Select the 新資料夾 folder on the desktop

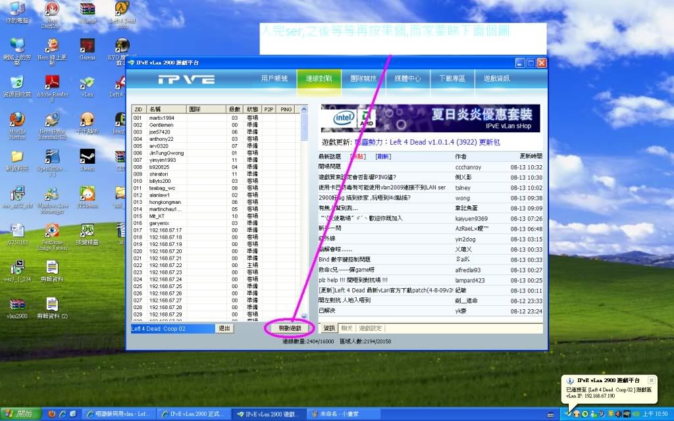pyautogui.click(x=16, y=161)
